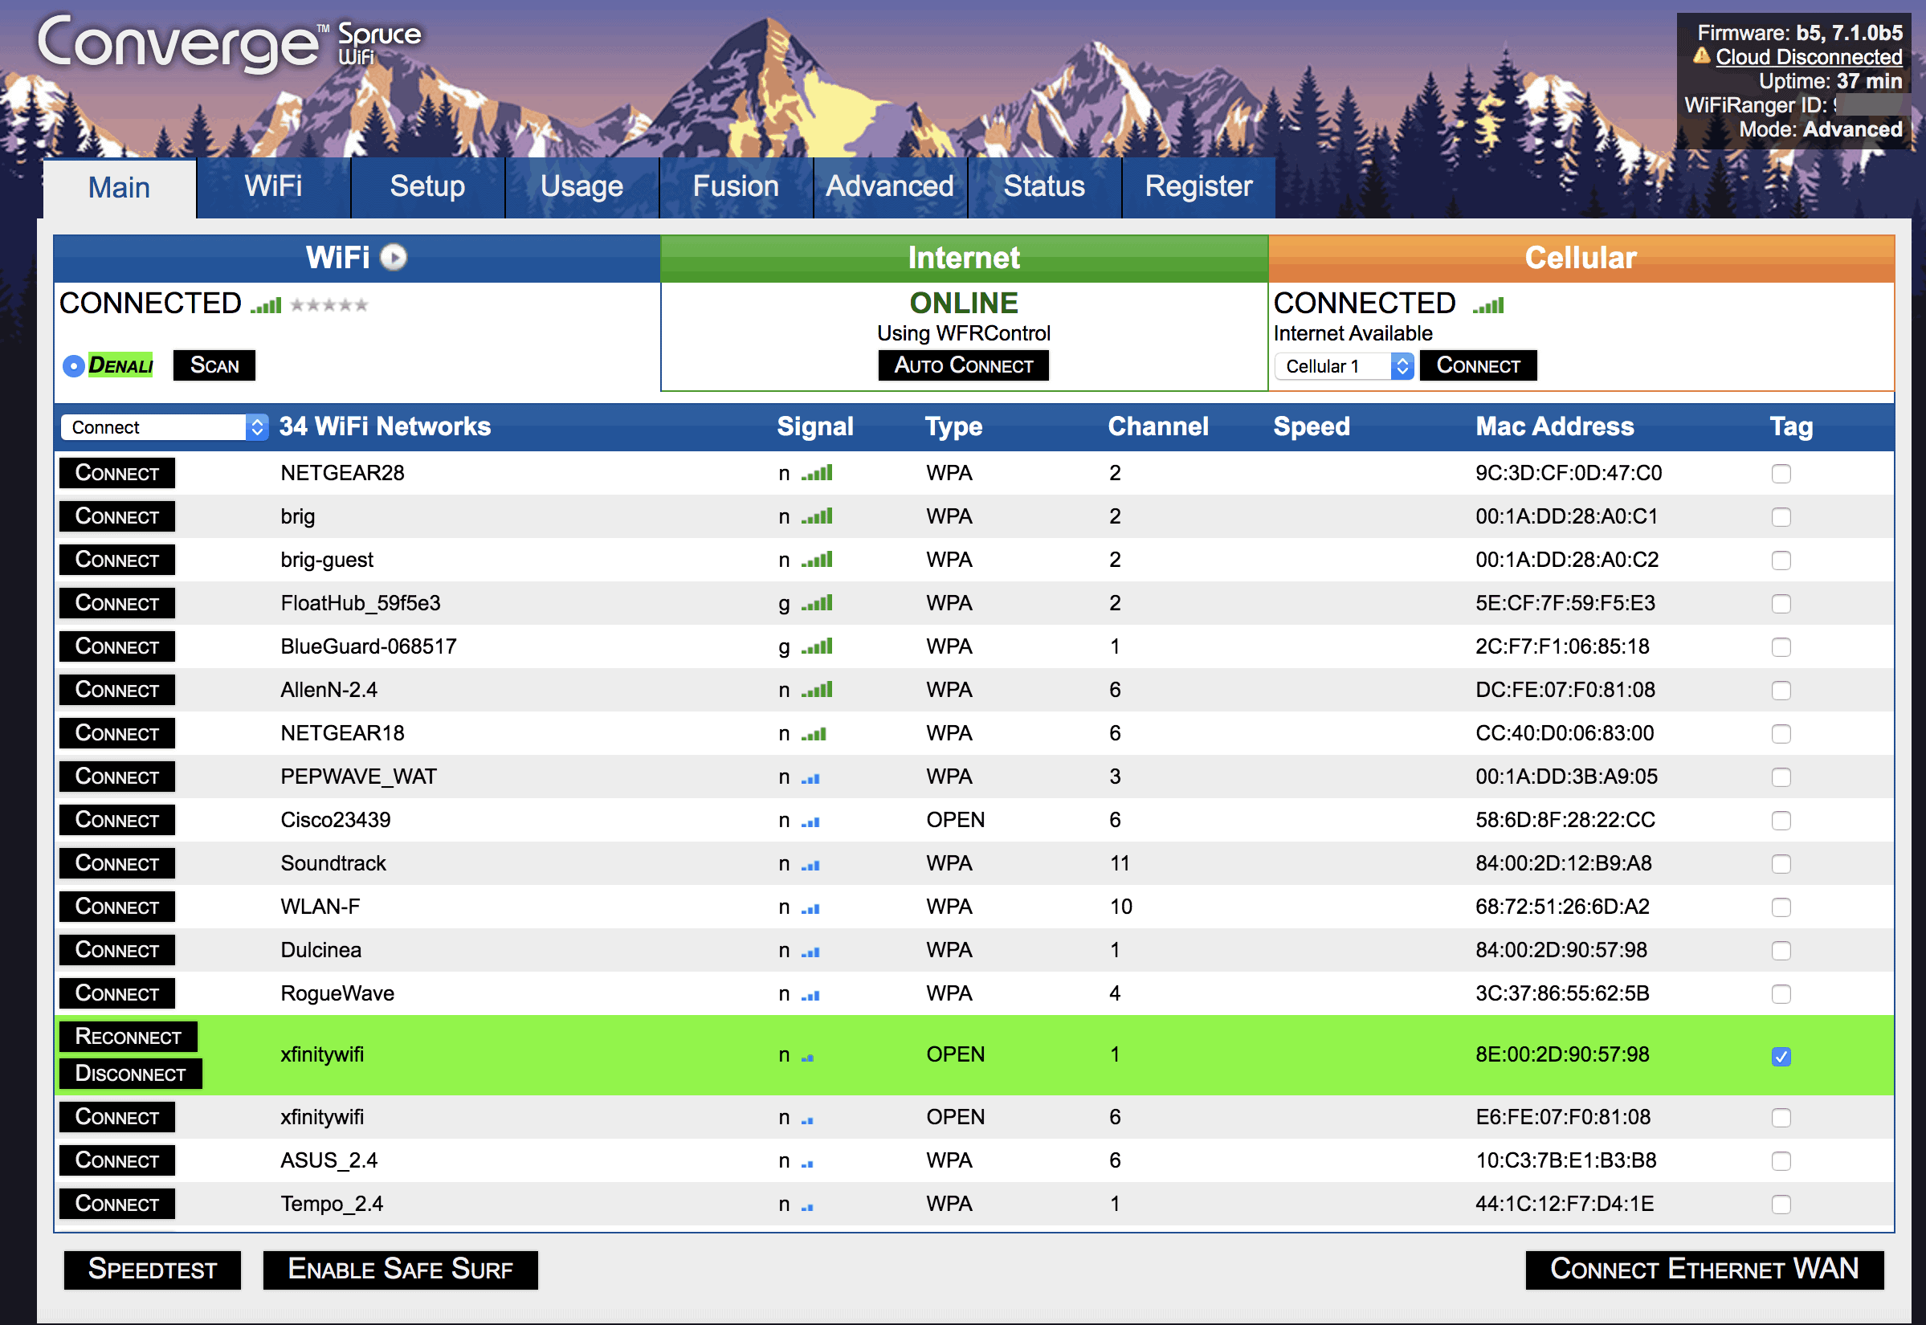This screenshot has width=1926, height=1325.
Task: Select the Denali radio button
Action: click(74, 366)
